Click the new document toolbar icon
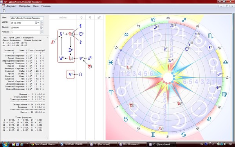This screenshot has height=147, width=235. [4, 11]
